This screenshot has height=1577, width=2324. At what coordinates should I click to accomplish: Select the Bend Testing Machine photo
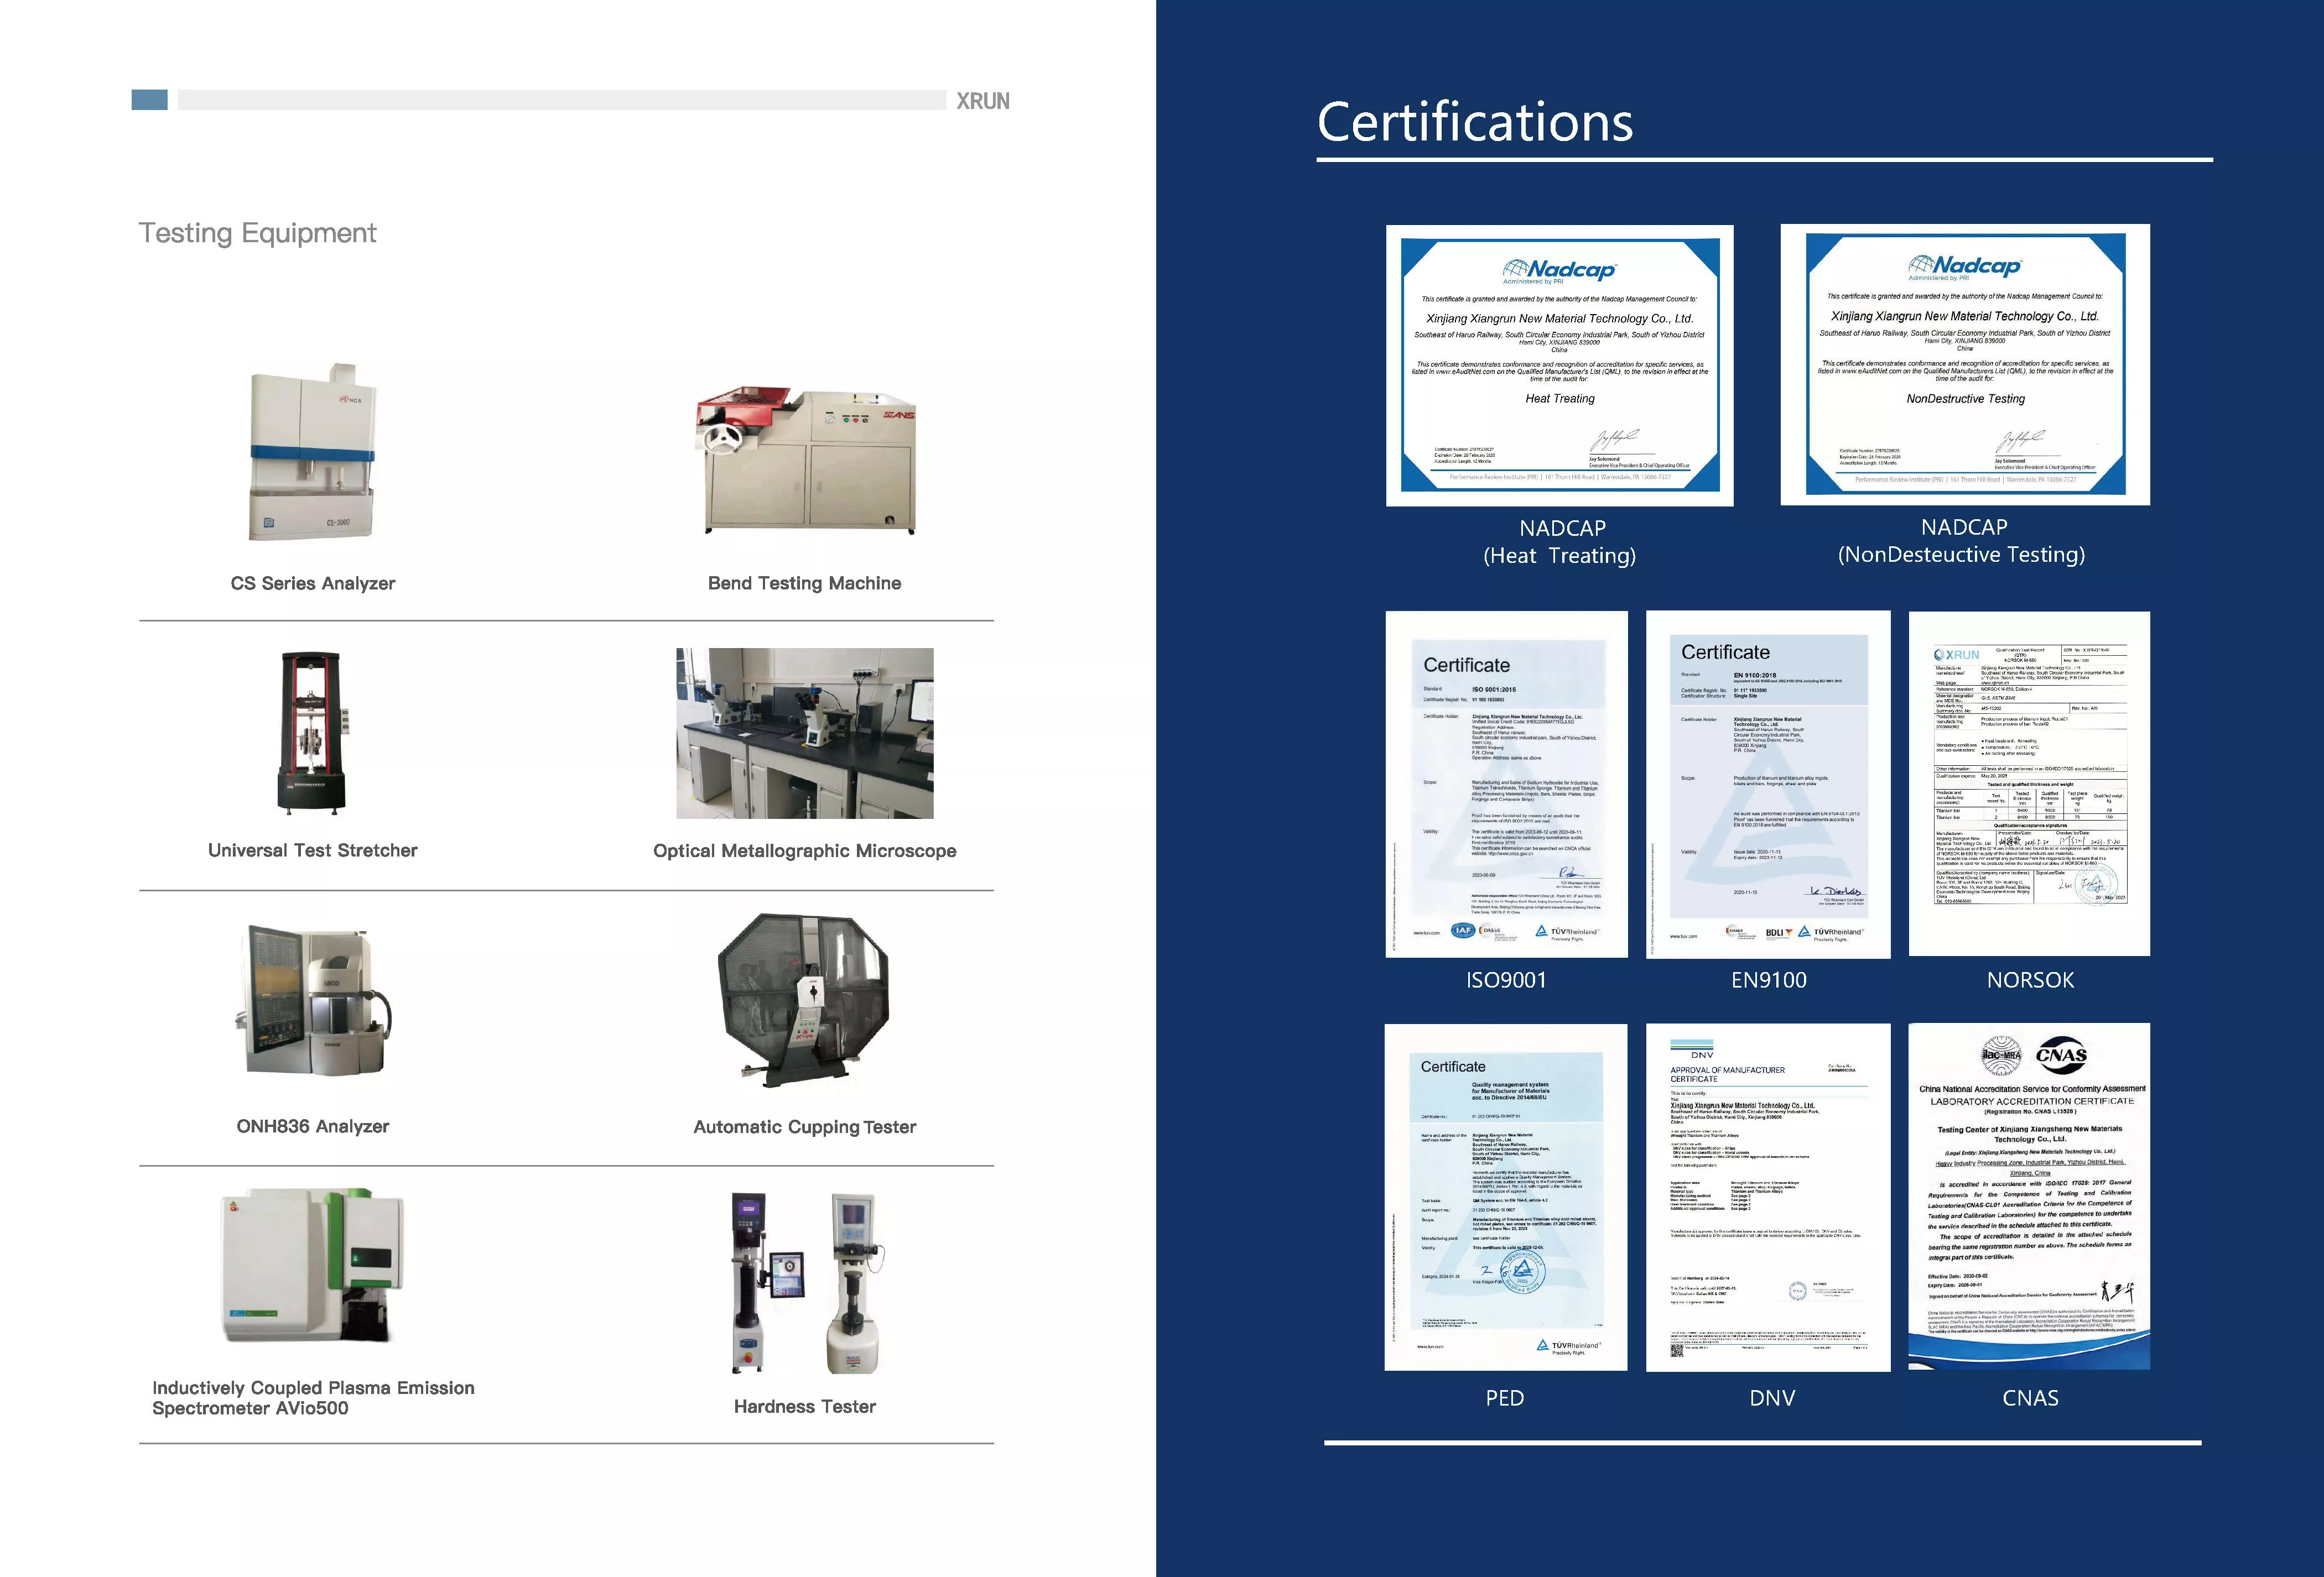pyautogui.click(x=806, y=461)
